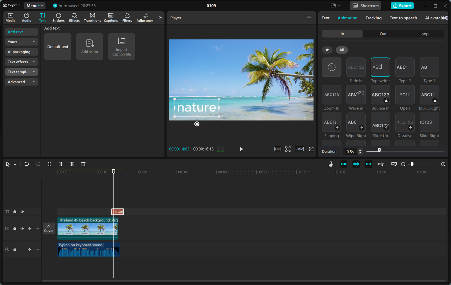
Task: Click the Redo icon above the timeline
Action: click(x=38, y=164)
